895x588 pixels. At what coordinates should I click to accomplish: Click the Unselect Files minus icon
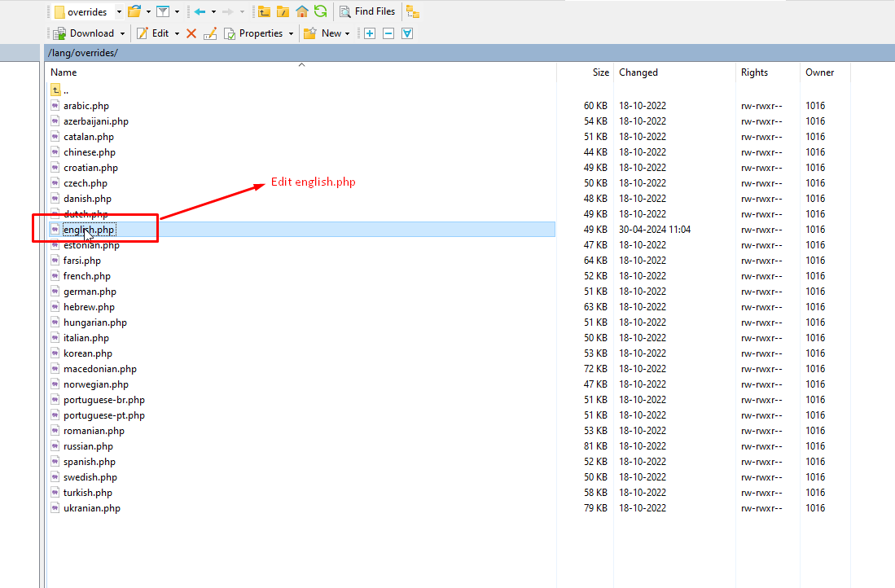coord(388,33)
